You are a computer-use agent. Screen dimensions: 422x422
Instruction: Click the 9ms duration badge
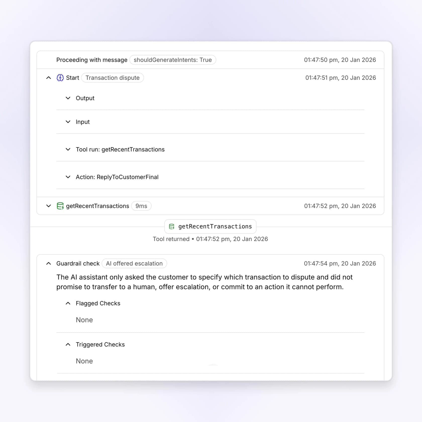point(141,206)
